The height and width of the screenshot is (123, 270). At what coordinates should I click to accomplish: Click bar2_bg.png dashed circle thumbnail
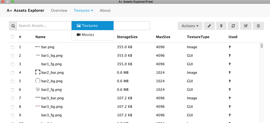(38, 81)
